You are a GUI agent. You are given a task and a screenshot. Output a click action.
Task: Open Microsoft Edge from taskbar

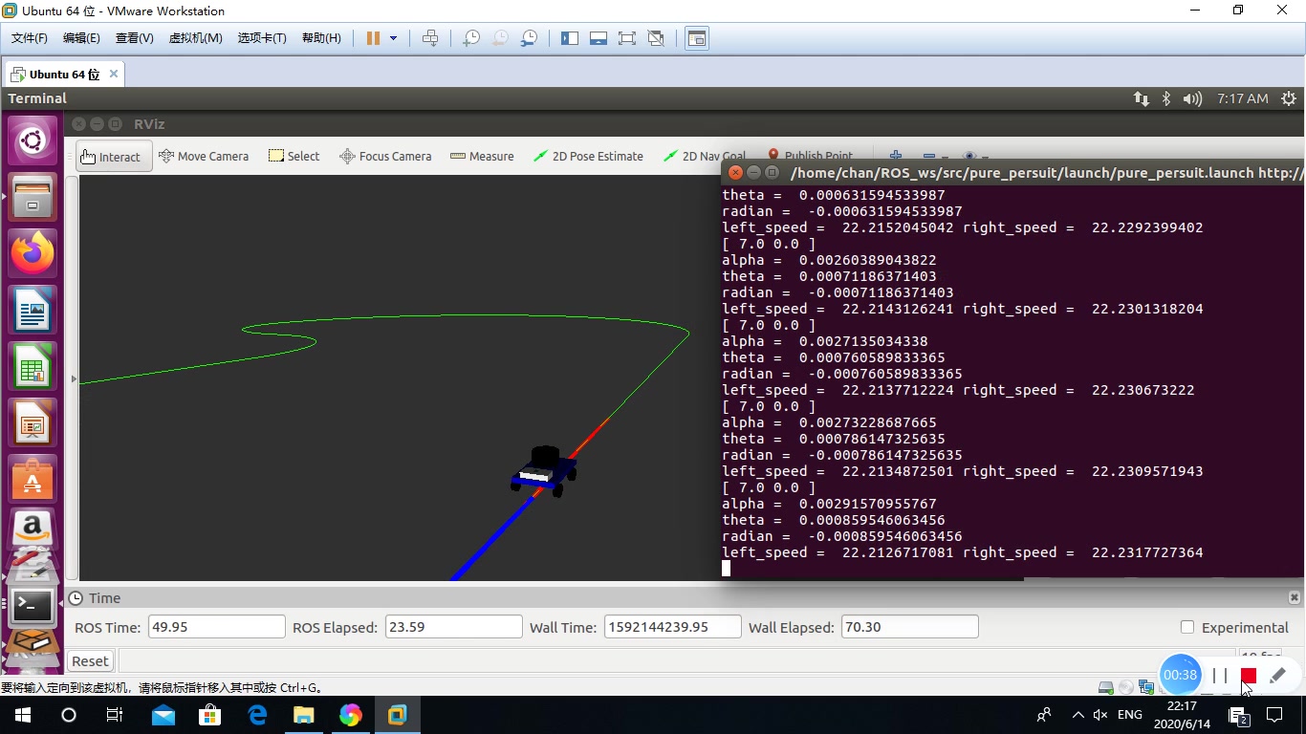pyautogui.click(x=257, y=715)
